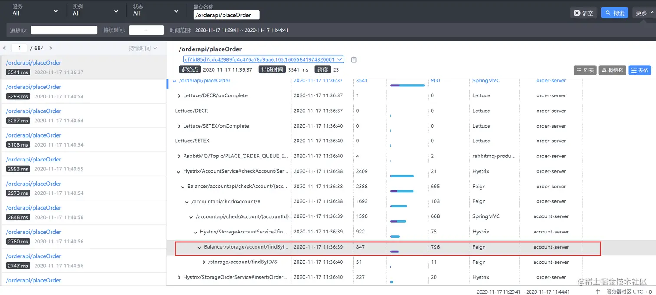Click the timeline bar of Balancer/accountapi row

[x=402, y=191]
